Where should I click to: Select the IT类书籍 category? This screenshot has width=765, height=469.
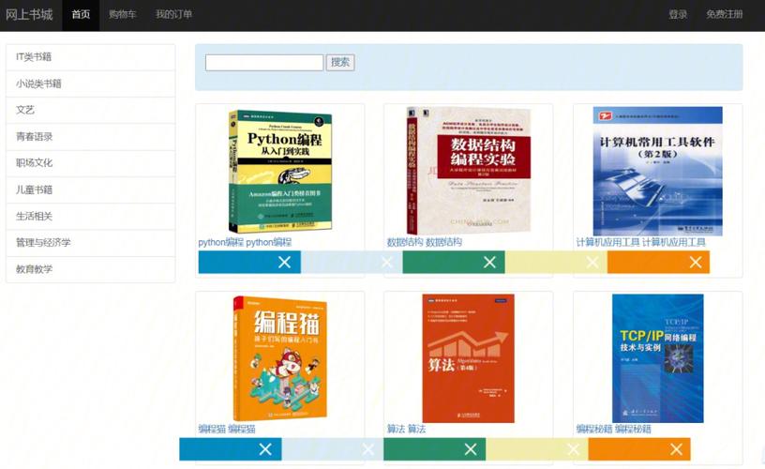coord(90,57)
